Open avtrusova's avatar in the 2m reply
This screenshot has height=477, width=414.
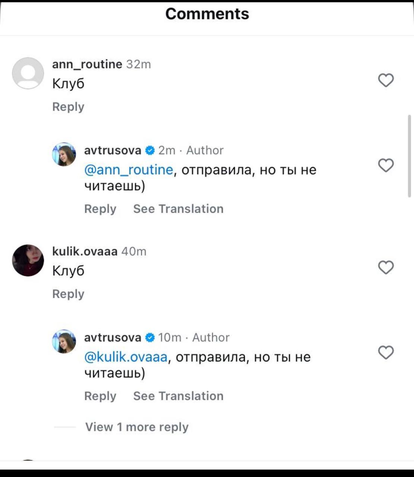[64, 154]
